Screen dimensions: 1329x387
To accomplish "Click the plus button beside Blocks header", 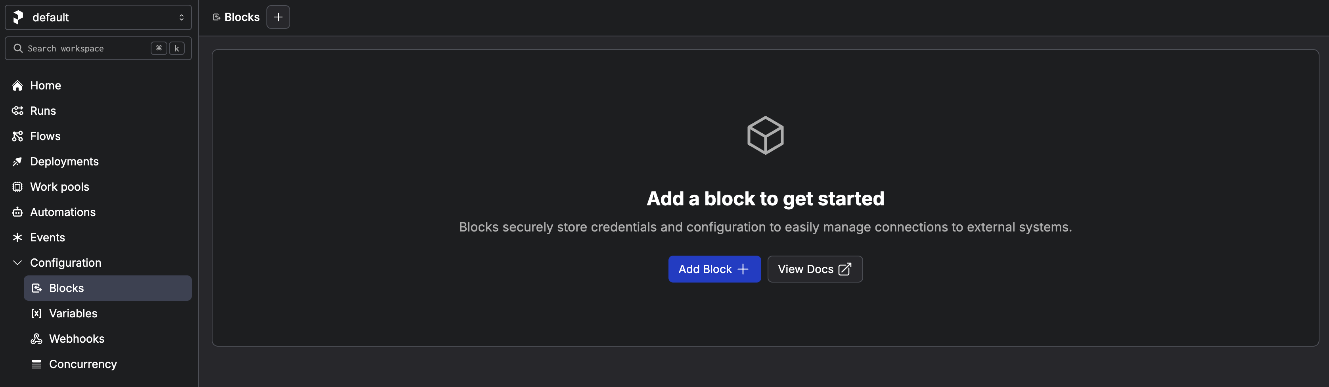I will point(278,17).
